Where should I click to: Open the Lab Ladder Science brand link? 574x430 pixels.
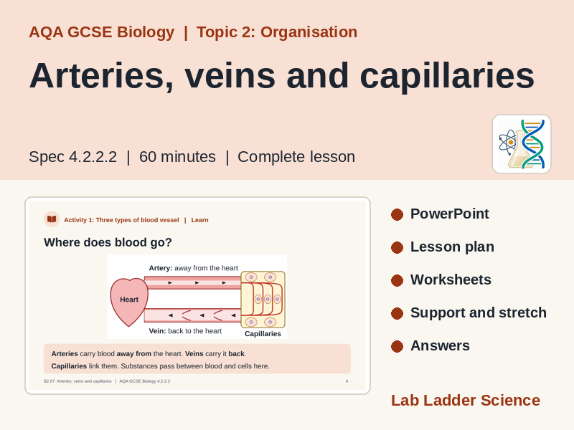(466, 401)
